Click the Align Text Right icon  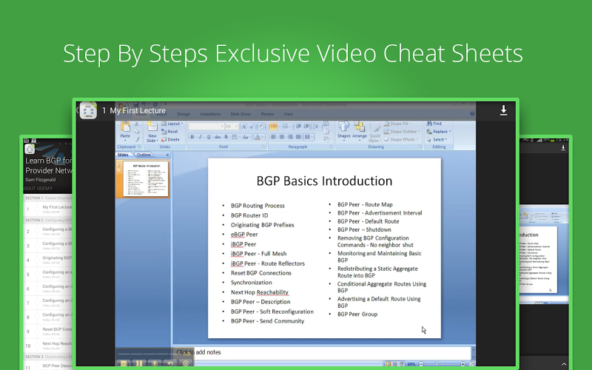(x=290, y=137)
